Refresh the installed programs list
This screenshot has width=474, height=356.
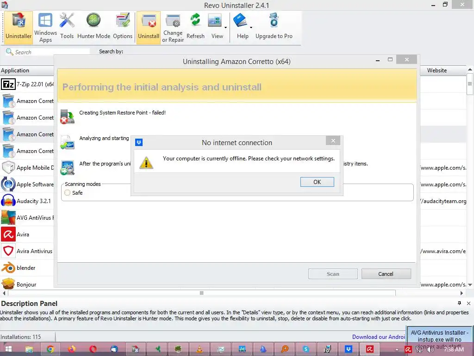click(x=195, y=27)
